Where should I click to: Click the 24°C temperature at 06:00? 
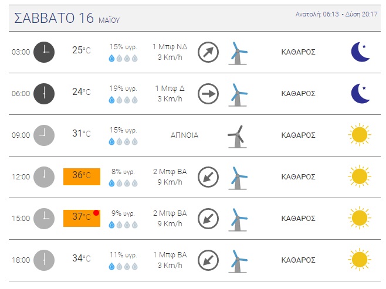pyautogui.click(x=82, y=92)
